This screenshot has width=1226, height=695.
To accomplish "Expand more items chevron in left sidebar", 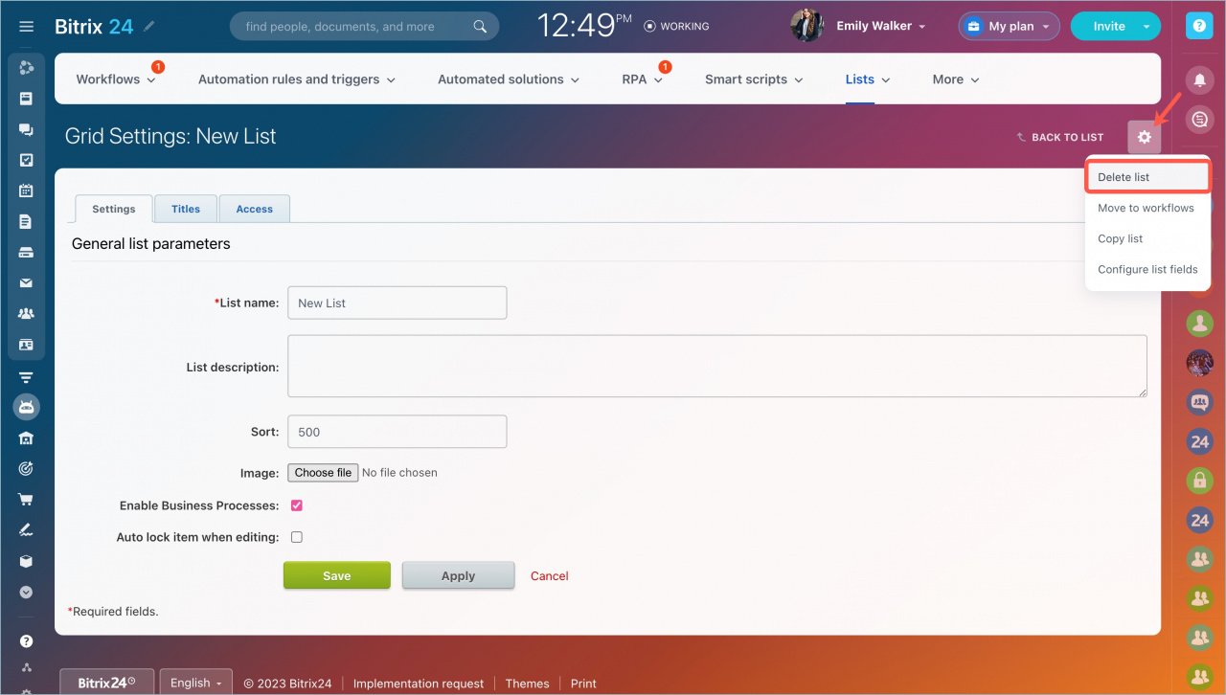I will pos(27,593).
